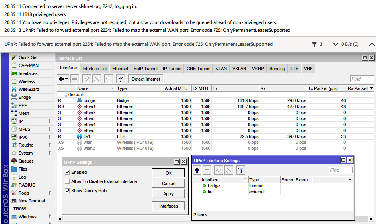Open Files sidebar entry
376x224 pixels.
click(23, 169)
